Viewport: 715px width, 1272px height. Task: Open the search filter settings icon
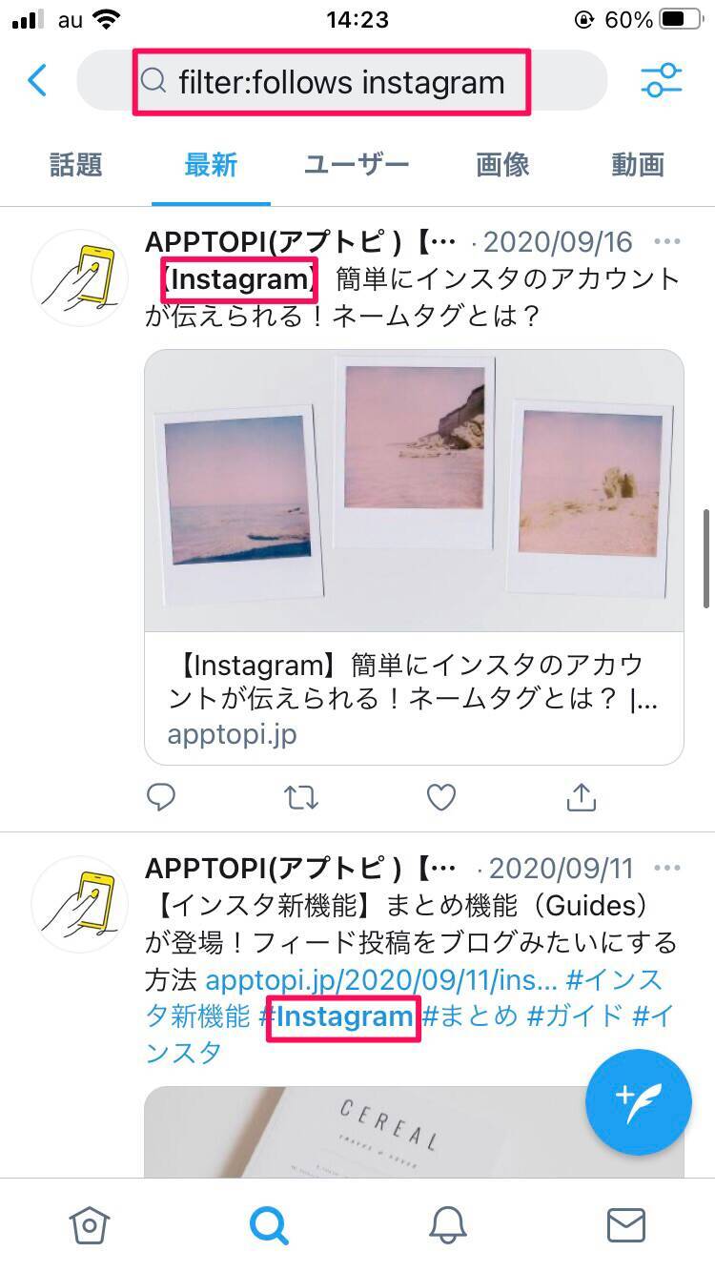click(662, 81)
